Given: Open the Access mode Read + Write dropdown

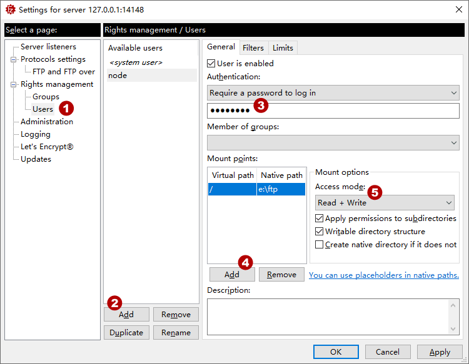Looking at the screenshot, I should (385, 203).
